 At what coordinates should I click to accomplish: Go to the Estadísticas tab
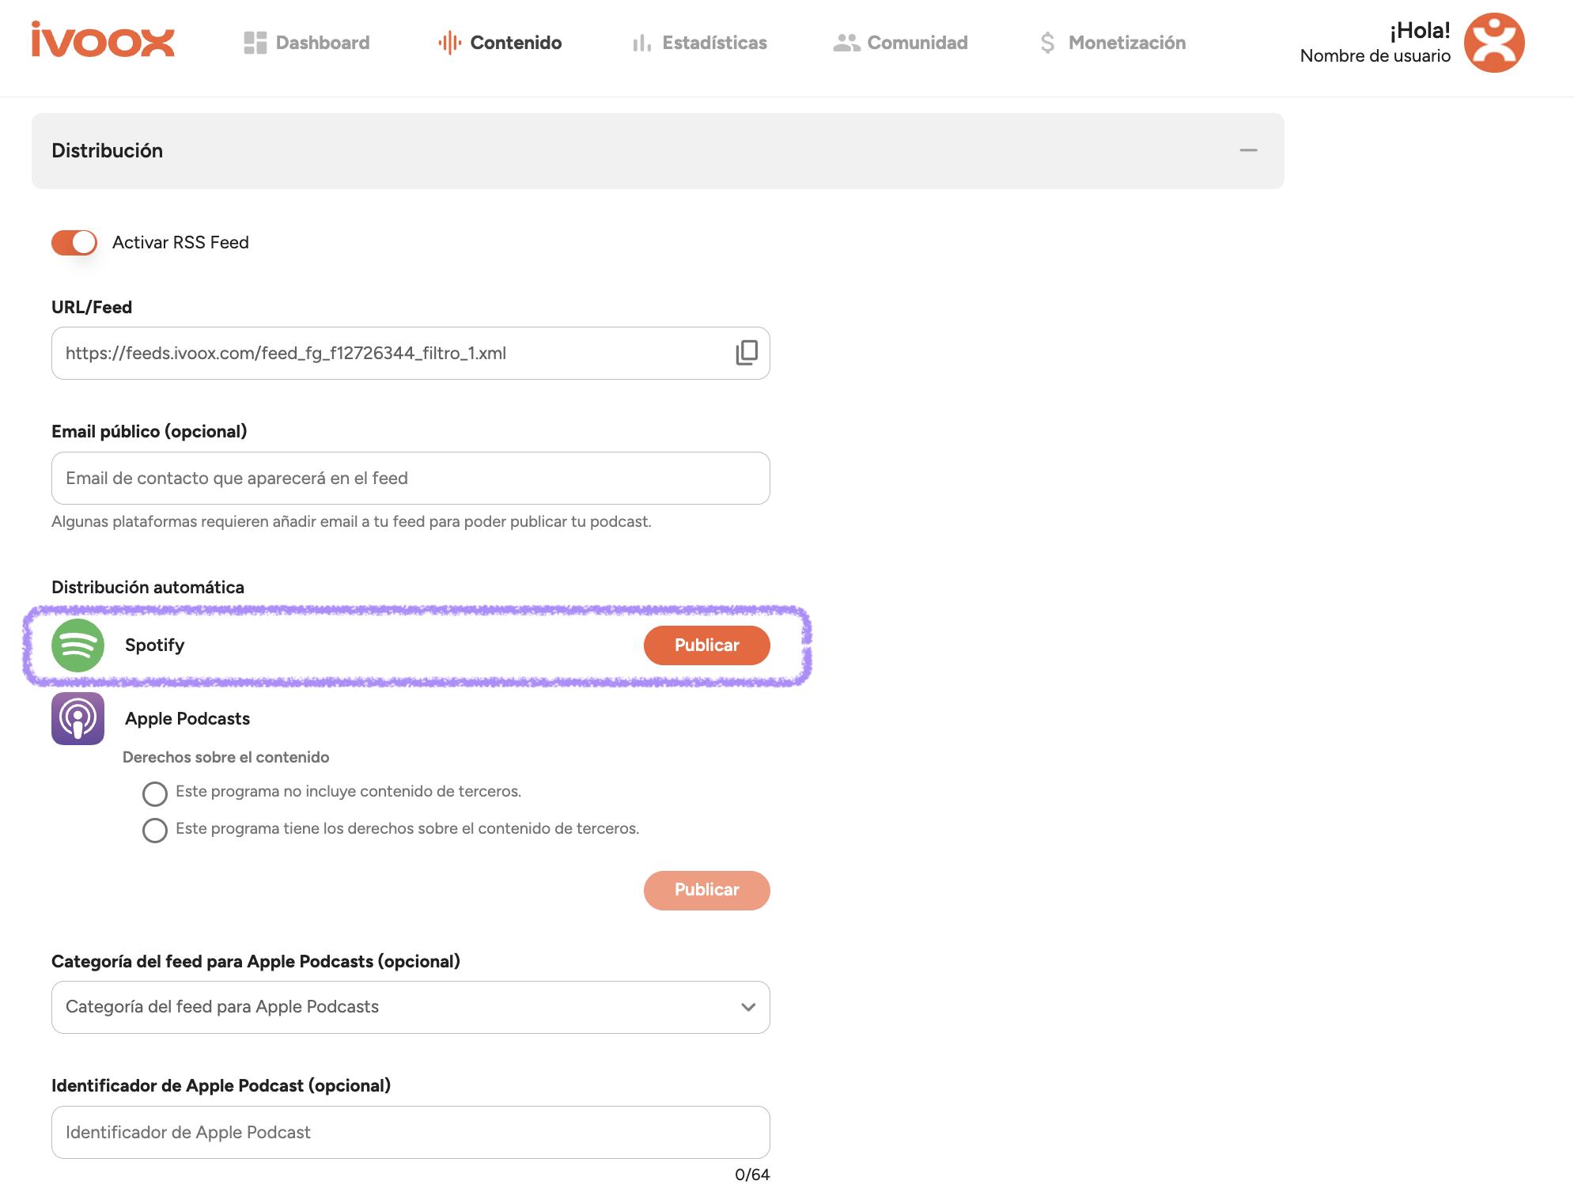[699, 43]
